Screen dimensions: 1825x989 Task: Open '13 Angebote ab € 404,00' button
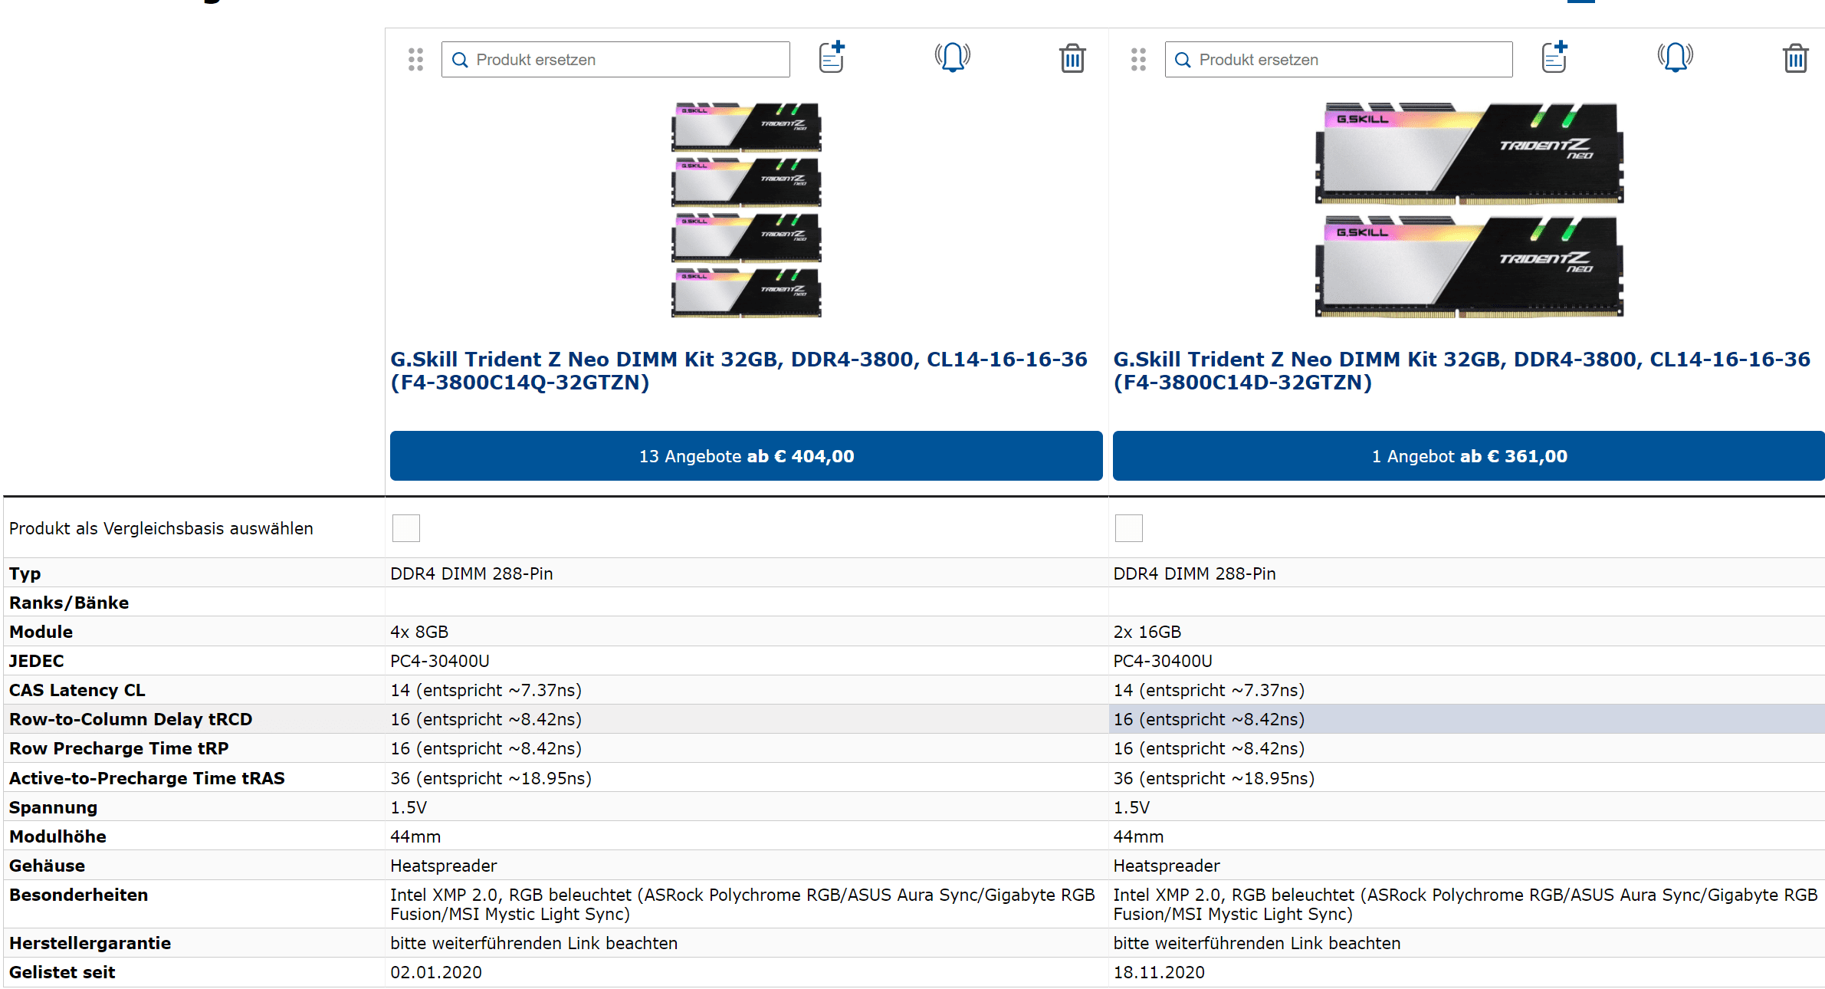746,456
